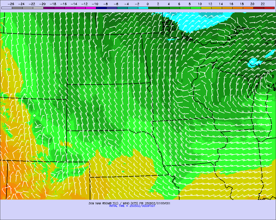Viewport: 276px width, 220px height.
Task: Click the swatch between -16 and -14
Action: (70, 8)
